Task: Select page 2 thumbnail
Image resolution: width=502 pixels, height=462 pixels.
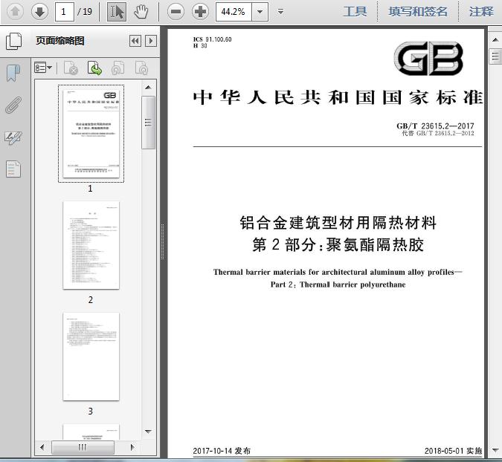Action: [x=91, y=245]
